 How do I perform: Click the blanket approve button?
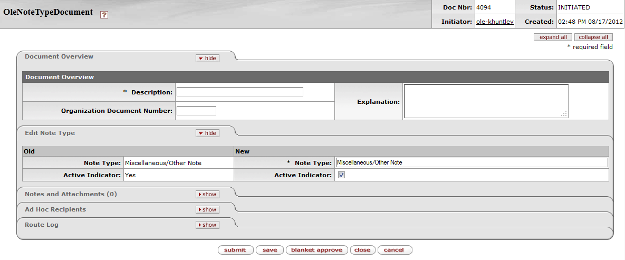pos(316,250)
